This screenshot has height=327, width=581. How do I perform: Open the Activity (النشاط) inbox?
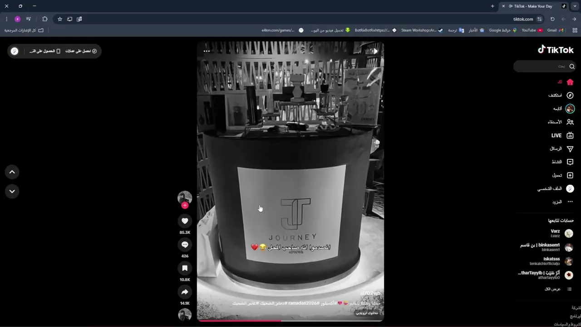point(563,162)
